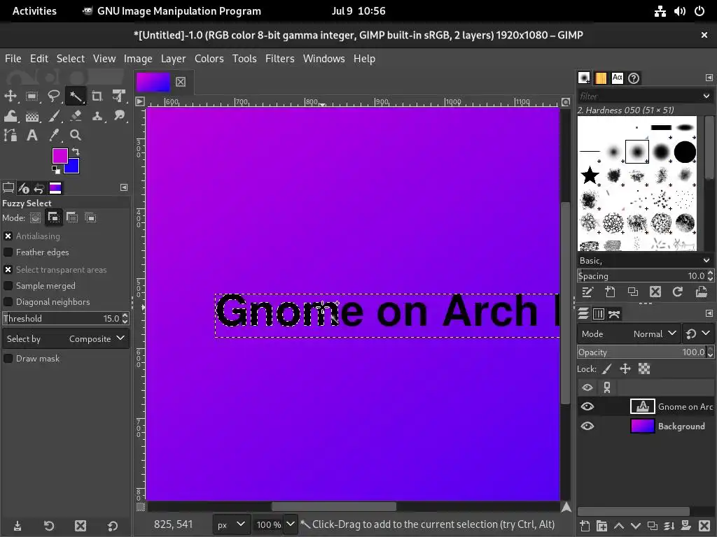
Task: Open the layer Mode Normal dropdown
Action: pos(629,334)
